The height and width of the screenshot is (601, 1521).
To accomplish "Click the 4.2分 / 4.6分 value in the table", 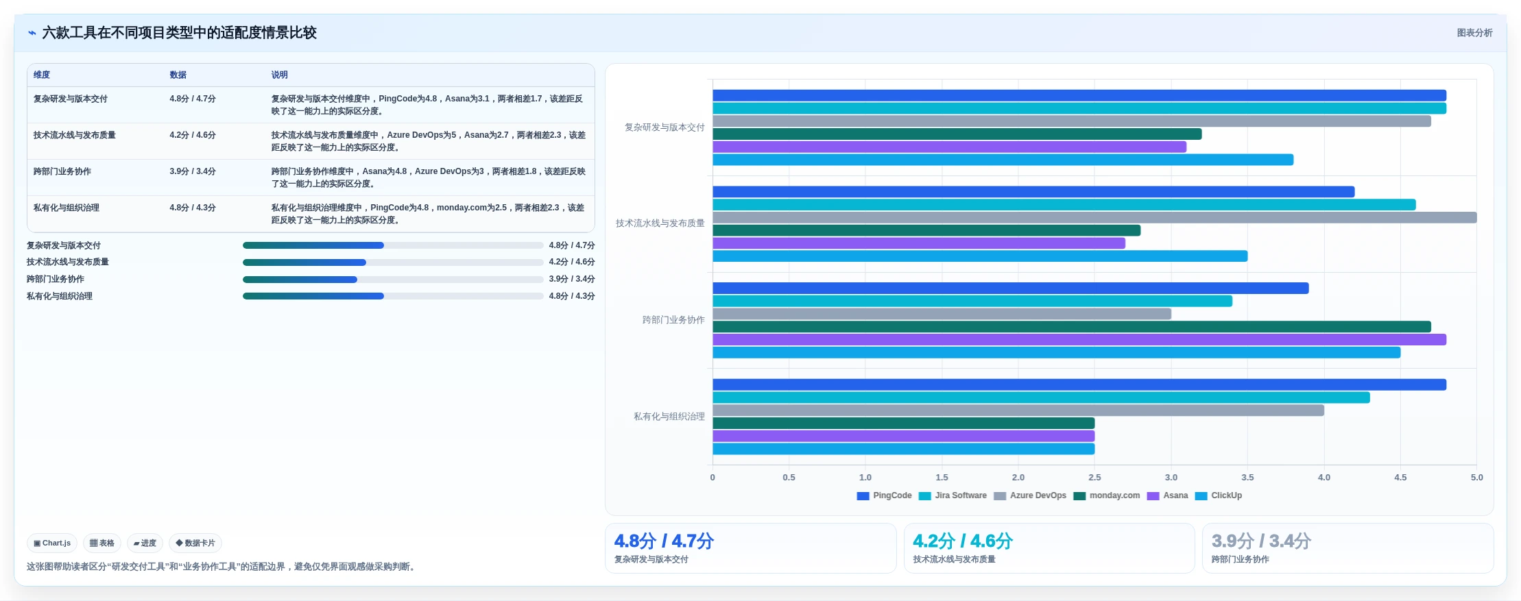I will pos(193,135).
